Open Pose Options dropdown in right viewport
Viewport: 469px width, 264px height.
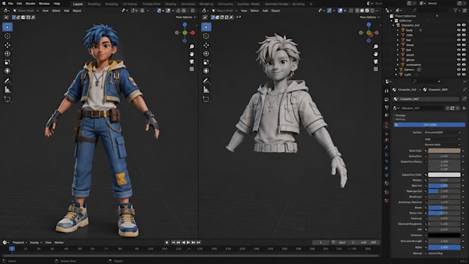pos(370,17)
